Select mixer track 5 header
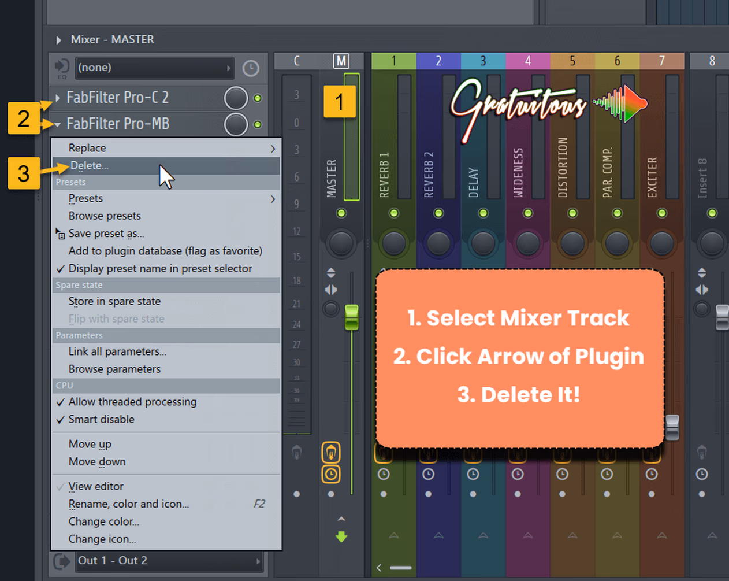 [x=572, y=61]
